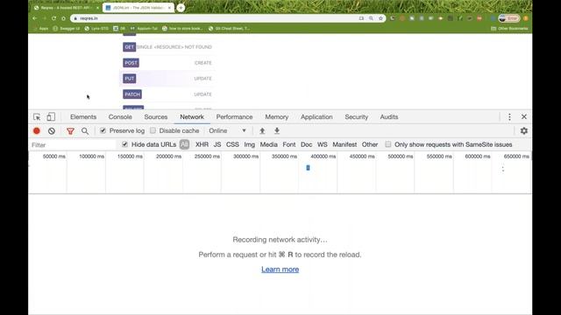Switch to the Memory tab
This screenshot has width=561, height=315.
277,116
